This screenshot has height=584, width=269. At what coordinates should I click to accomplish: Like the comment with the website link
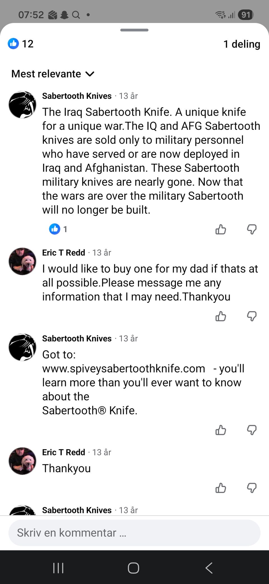point(221,430)
